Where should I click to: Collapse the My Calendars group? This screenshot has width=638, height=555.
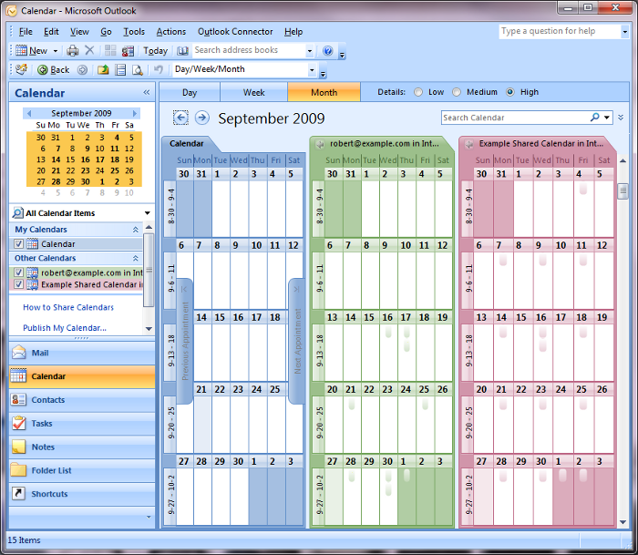(x=136, y=230)
